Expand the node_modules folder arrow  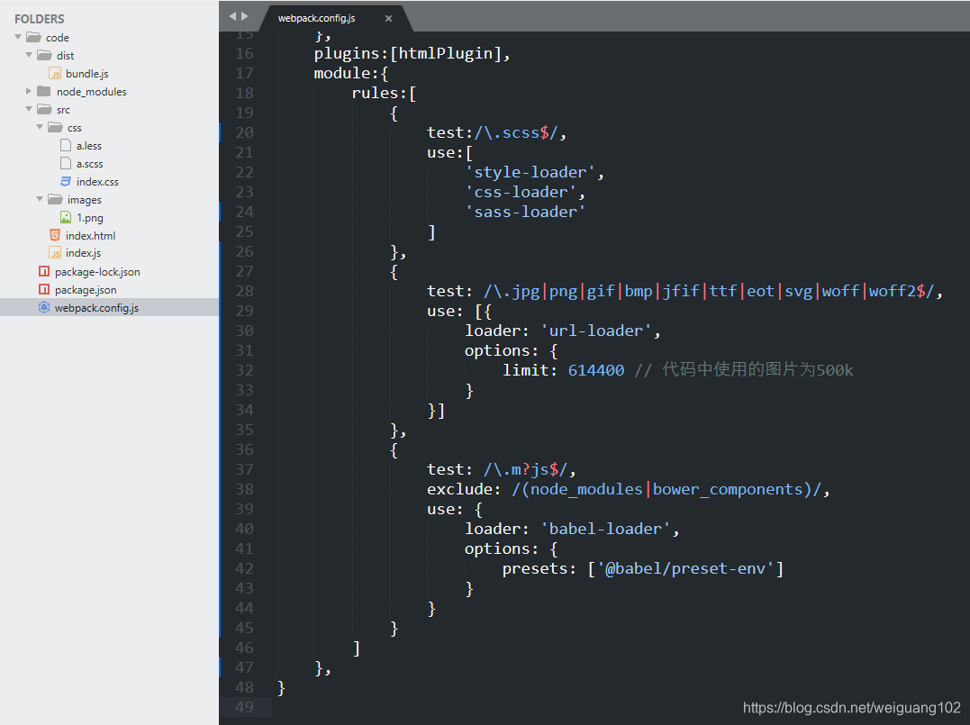(29, 91)
